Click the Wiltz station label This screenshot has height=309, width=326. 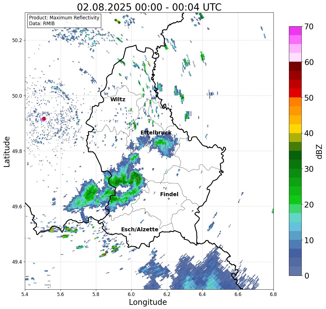pos(118,99)
